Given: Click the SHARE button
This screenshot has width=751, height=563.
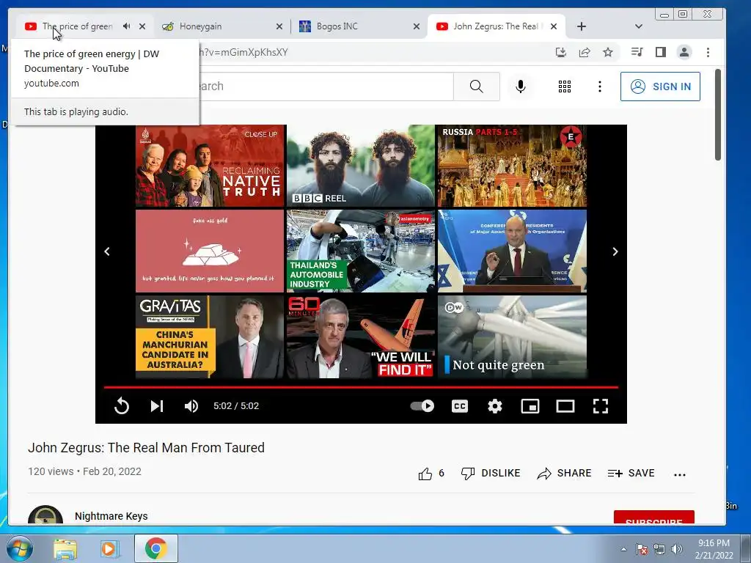Looking at the screenshot, I should (564, 474).
